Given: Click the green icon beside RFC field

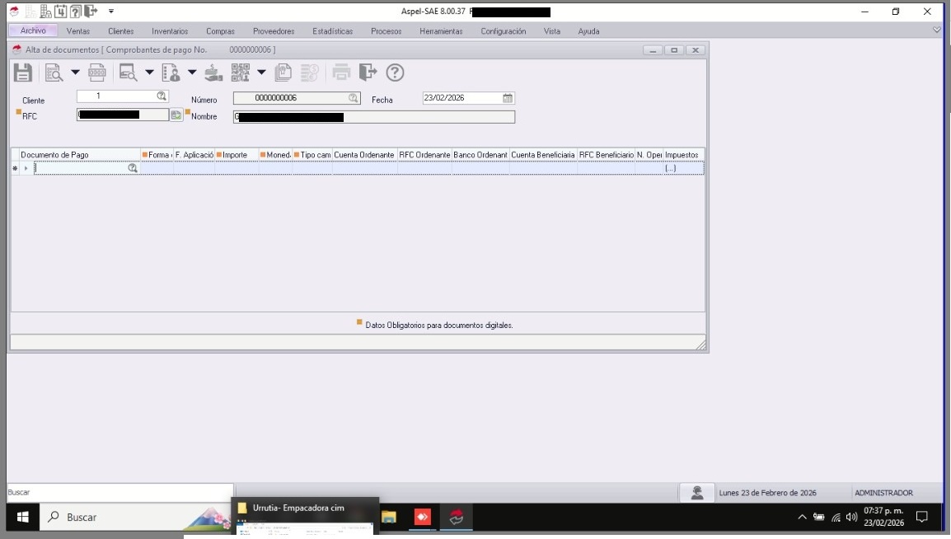Looking at the screenshot, I should (176, 115).
